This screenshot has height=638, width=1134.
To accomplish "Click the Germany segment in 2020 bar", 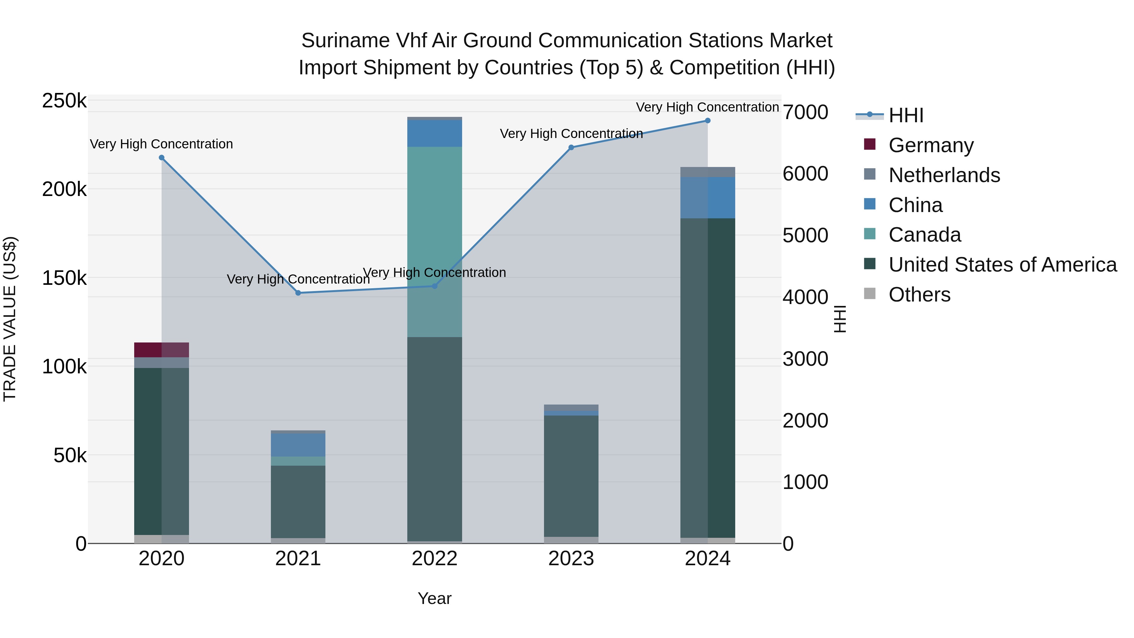I will tap(162, 350).
